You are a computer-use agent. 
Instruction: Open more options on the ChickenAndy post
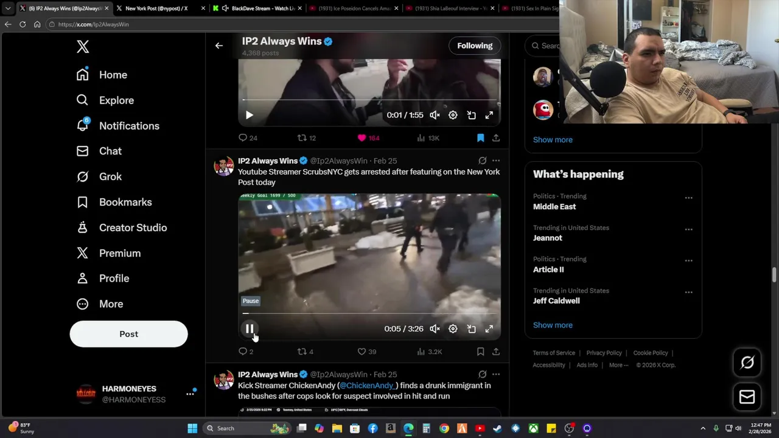pyautogui.click(x=496, y=374)
